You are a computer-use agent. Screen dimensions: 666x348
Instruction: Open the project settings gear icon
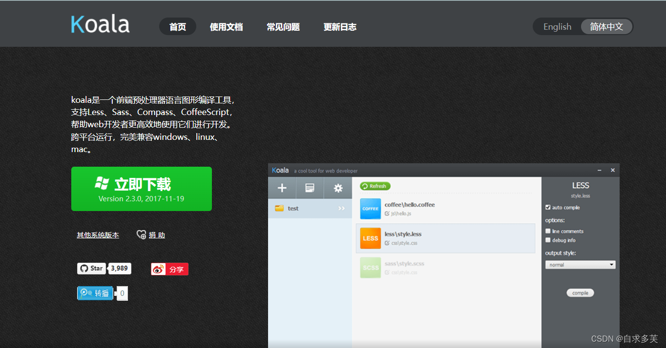(338, 188)
